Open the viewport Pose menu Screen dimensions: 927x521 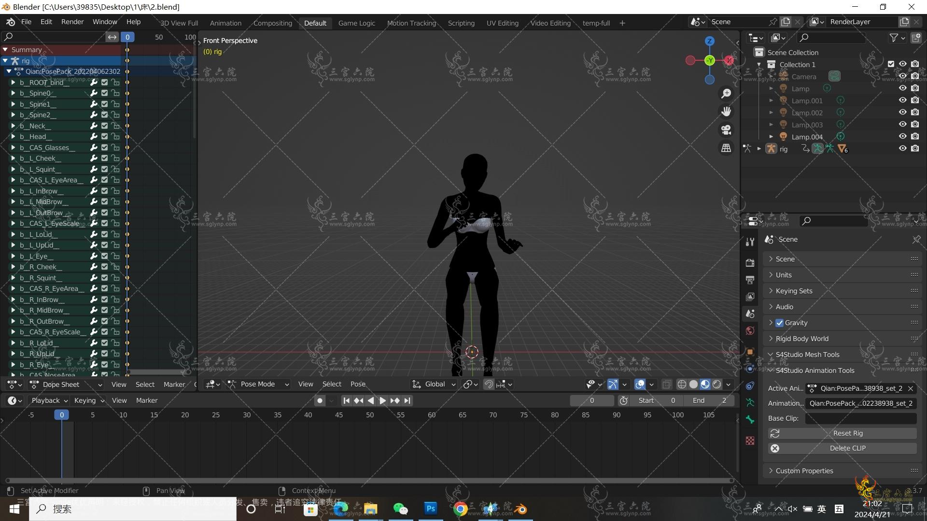[358, 384]
